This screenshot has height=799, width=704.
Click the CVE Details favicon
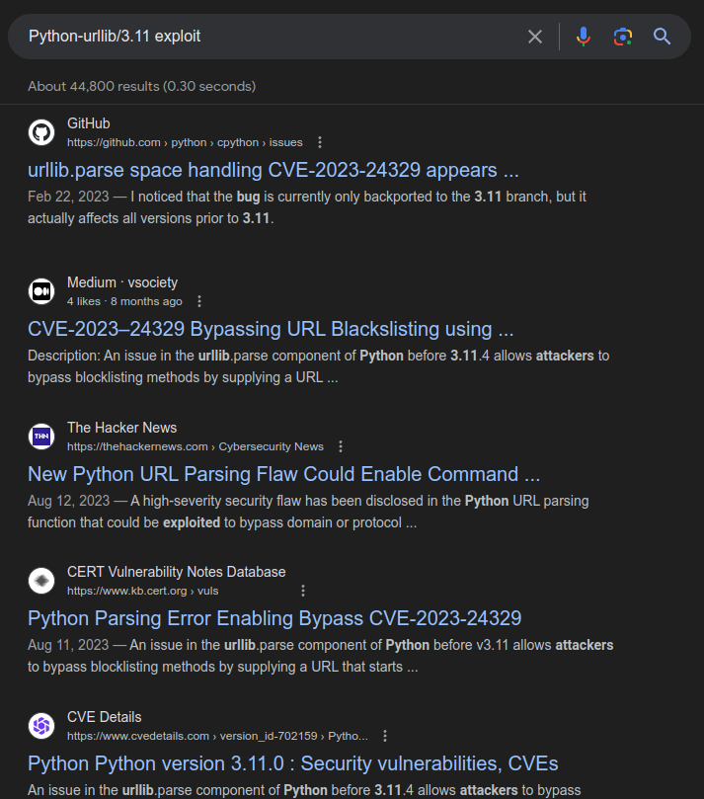click(41, 726)
